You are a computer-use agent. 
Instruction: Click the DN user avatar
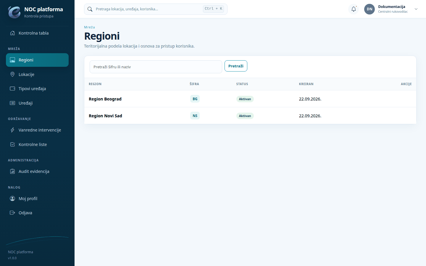pos(369,9)
